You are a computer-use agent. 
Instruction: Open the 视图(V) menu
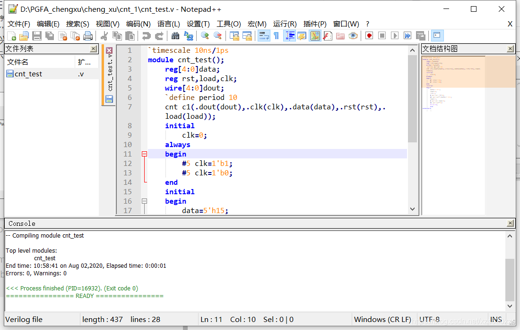pos(107,24)
